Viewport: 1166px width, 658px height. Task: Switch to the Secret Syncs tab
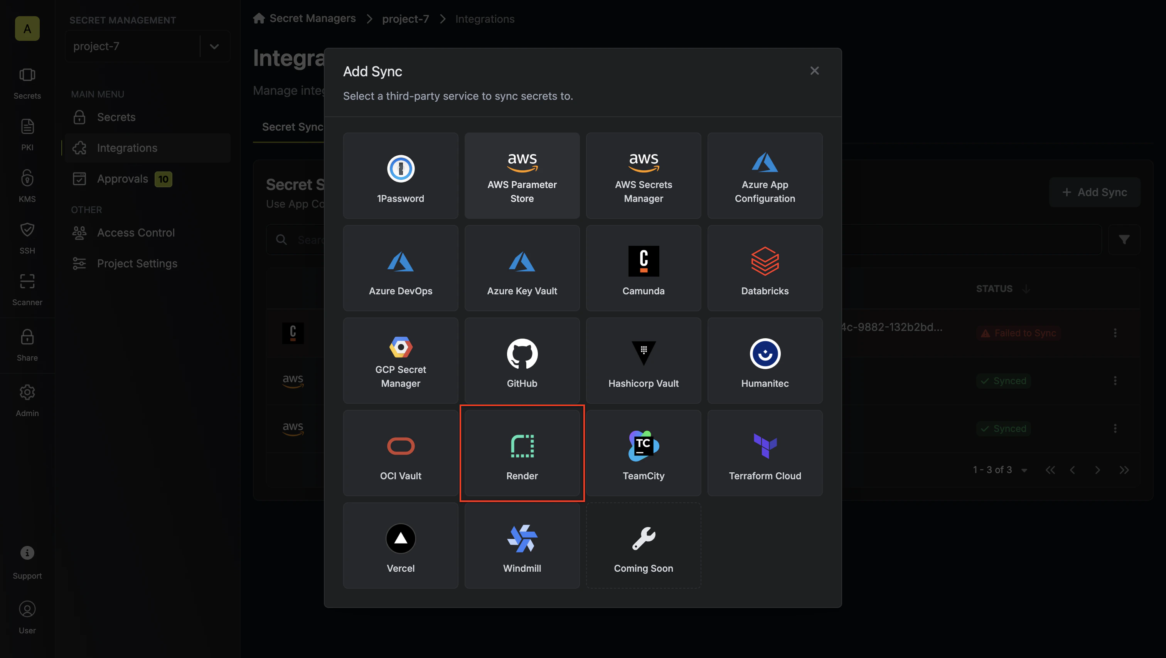pos(292,127)
